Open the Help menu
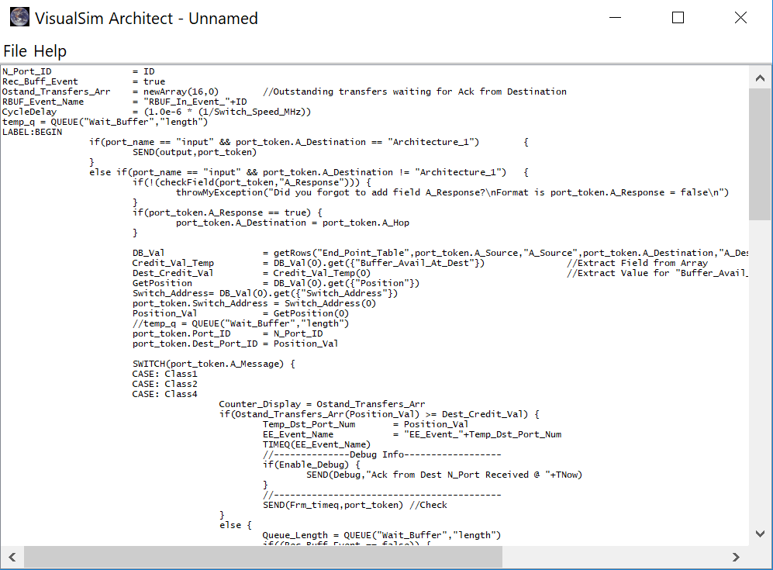 (x=50, y=51)
